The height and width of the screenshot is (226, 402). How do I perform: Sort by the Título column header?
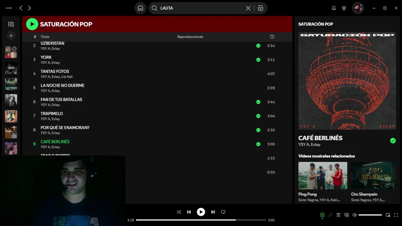(45, 37)
